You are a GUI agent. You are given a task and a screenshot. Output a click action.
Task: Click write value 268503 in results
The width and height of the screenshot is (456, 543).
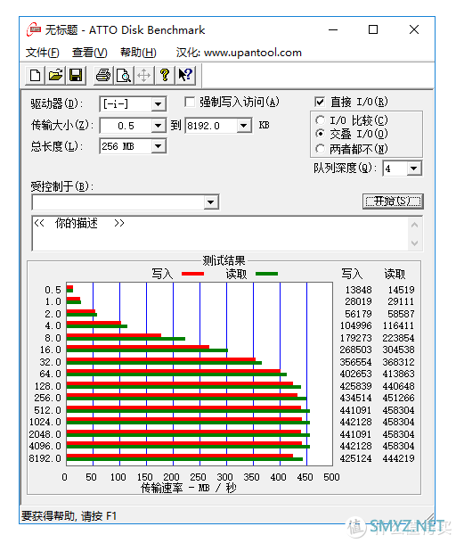coord(355,350)
